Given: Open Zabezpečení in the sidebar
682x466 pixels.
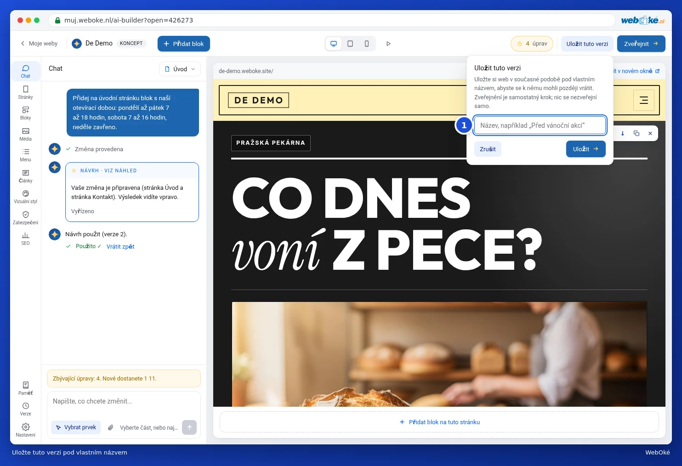Looking at the screenshot, I should point(25,218).
